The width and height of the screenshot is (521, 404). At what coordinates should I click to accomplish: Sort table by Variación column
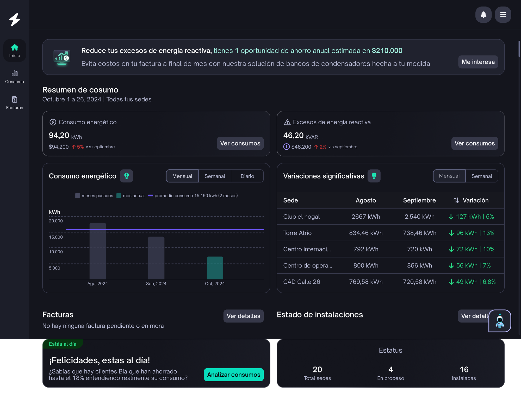pyautogui.click(x=456, y=200)
